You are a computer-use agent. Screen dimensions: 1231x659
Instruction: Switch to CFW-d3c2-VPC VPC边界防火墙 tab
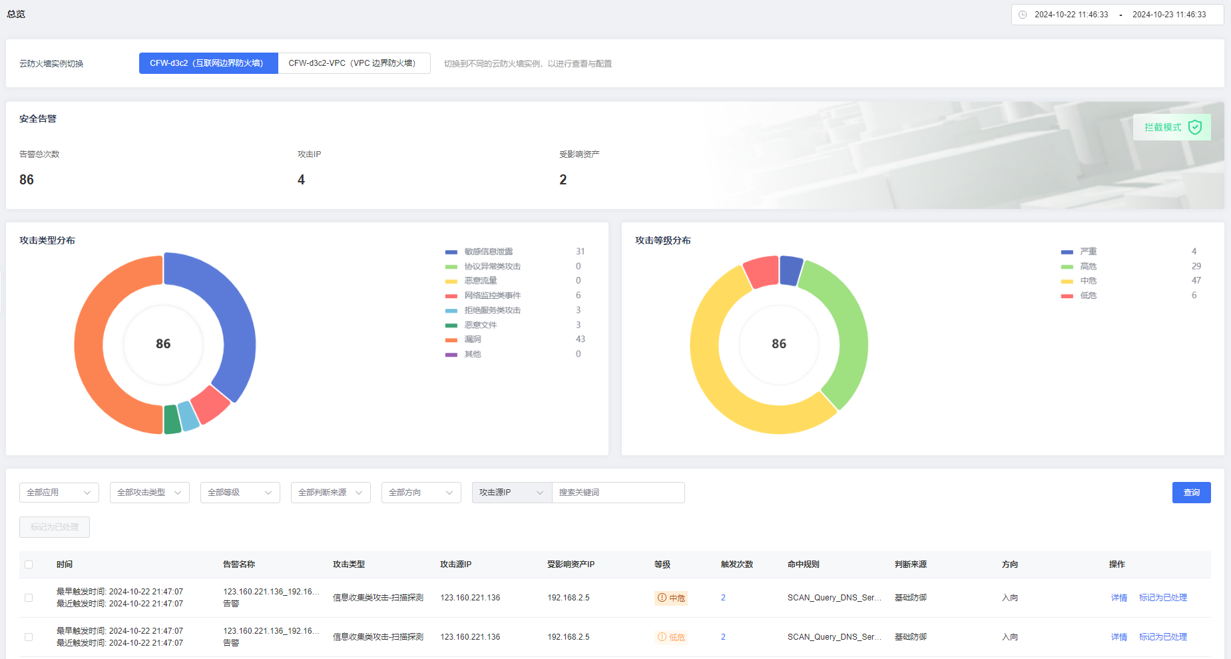[x=354, y=63]
